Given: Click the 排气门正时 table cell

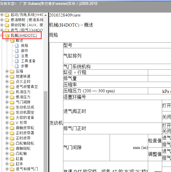Looking at the screenshot, I should point(112,128).
